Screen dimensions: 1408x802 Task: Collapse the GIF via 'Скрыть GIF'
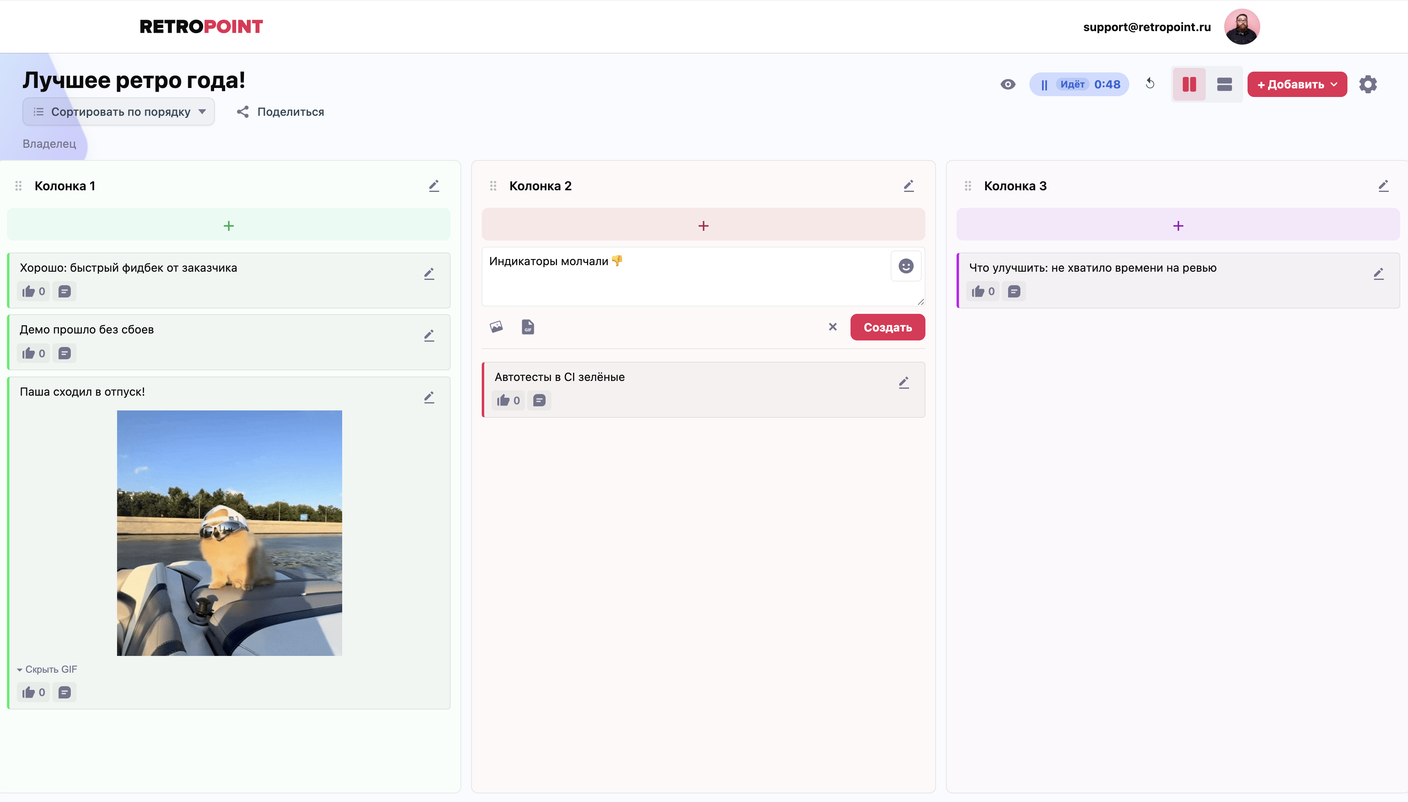47,669
